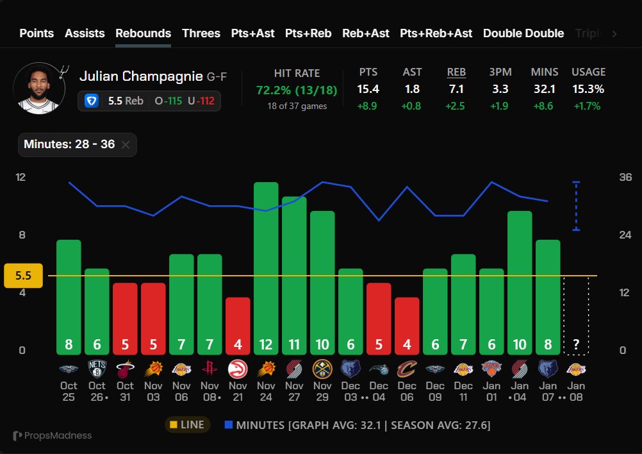Select the U-112 under odds
The width and height of the screenshot is (642, 454).
201,101
